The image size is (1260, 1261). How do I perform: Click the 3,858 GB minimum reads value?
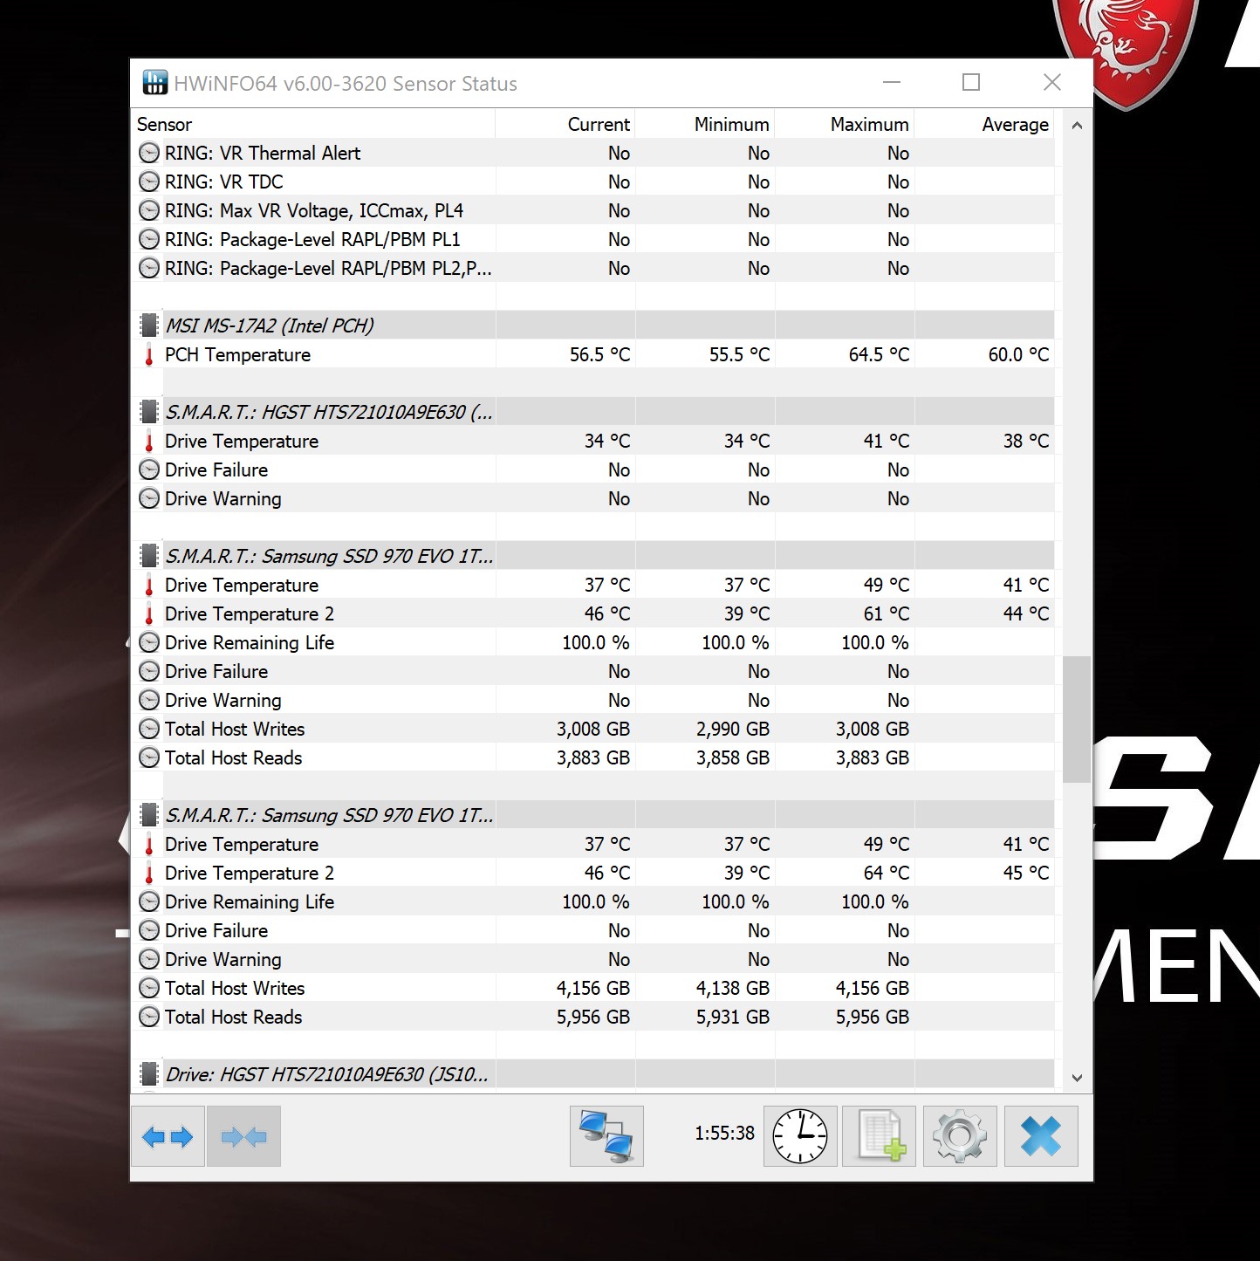(x=733, y=757)
